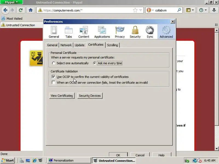Click the safely remove hardware tray icon

click(187, 161)
